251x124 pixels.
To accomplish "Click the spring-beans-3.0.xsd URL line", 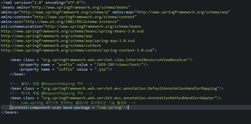I will (x=72, y=31).
